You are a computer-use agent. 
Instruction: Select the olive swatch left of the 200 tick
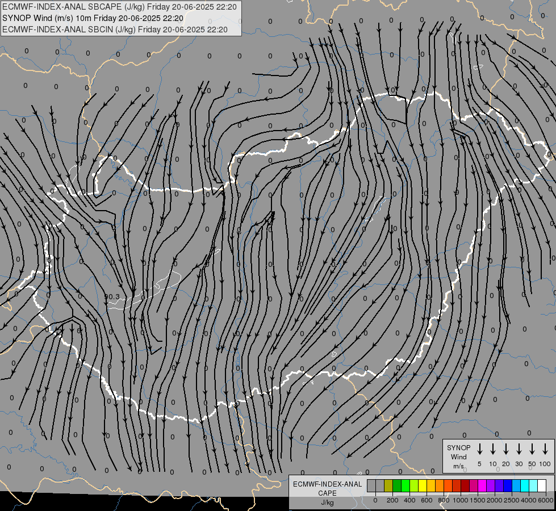388,485
